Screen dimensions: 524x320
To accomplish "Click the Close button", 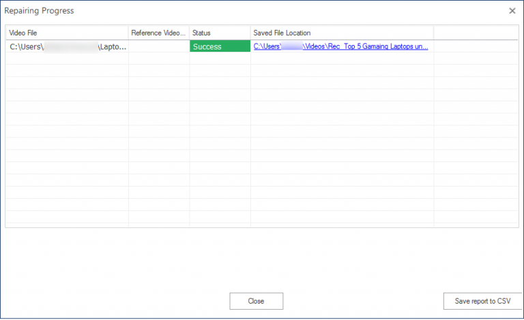I will (x=257, y=301).
